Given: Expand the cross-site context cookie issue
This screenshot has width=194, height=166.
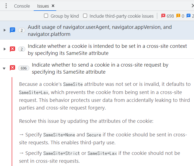Looking at the screenshot, I should [5, 49].
